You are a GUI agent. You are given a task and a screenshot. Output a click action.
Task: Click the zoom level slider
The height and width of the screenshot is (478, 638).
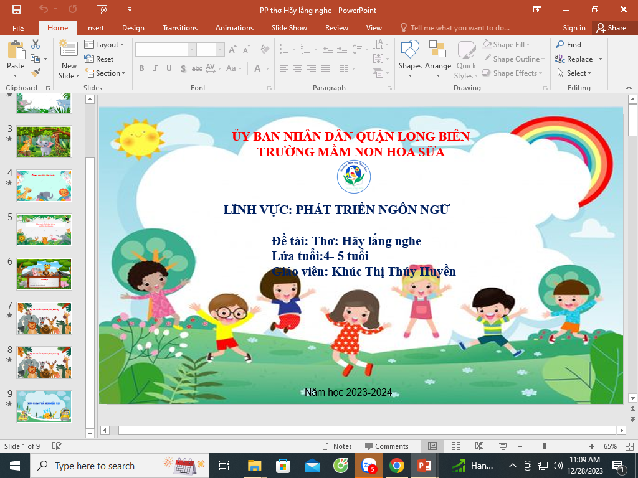[545, 446]
